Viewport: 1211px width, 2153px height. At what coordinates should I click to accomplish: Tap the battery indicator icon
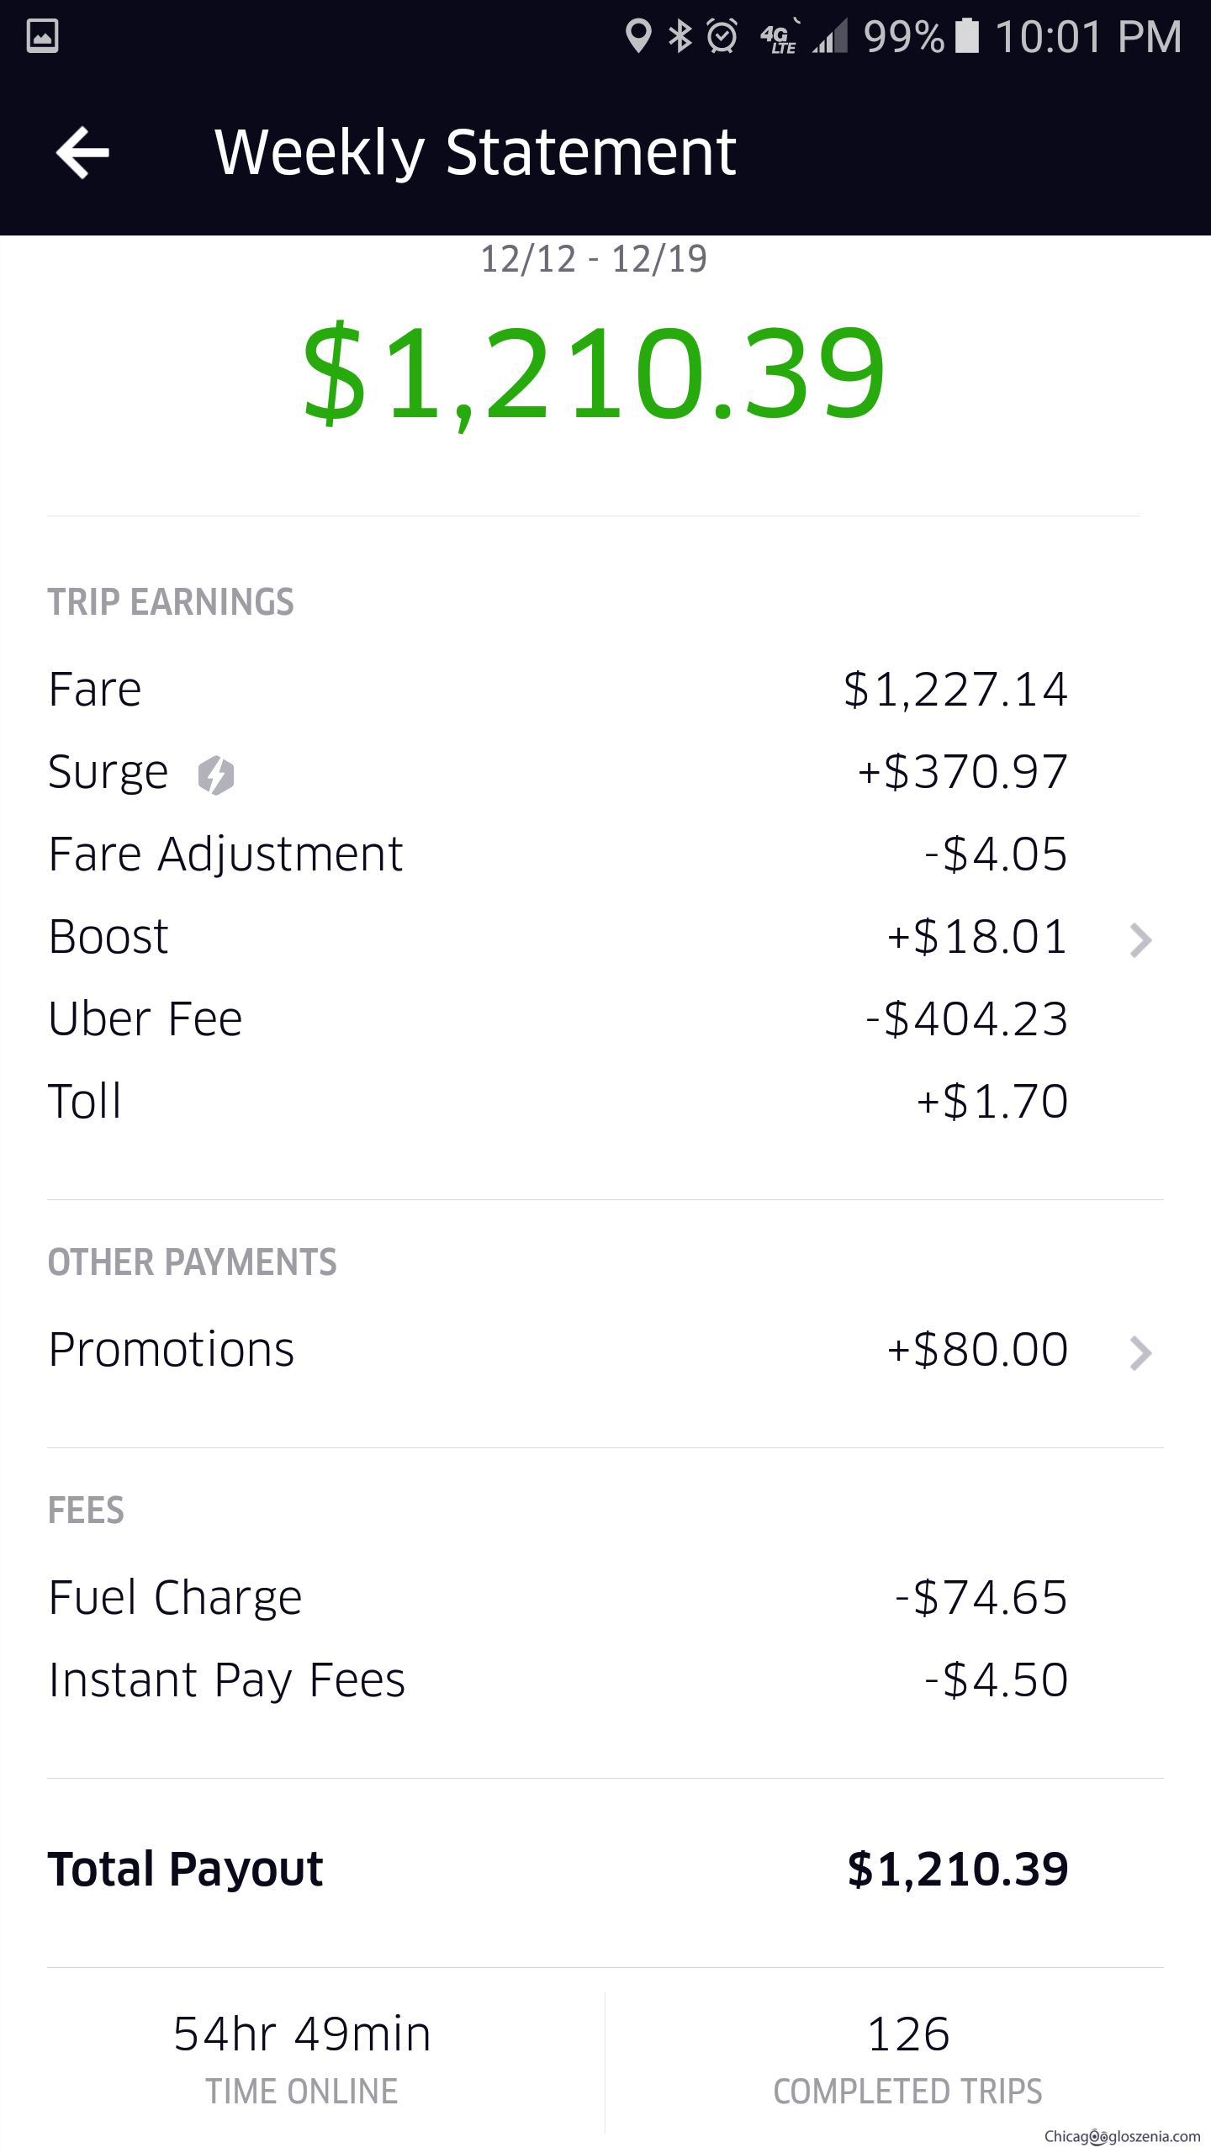(967, 36)
